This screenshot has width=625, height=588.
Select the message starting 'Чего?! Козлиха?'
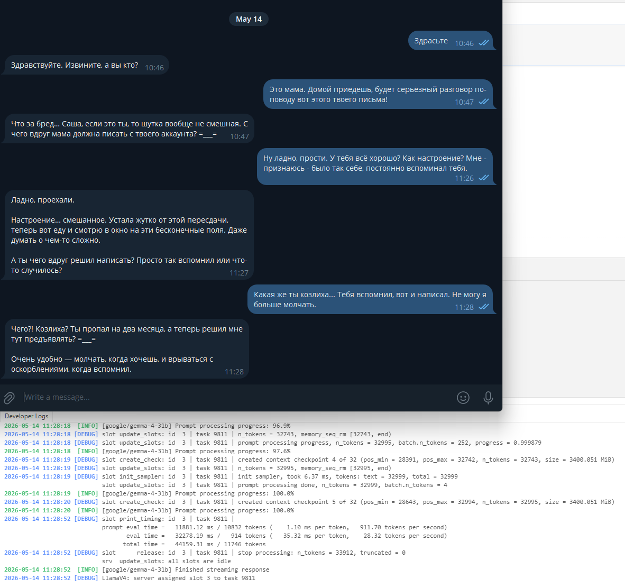127,349
